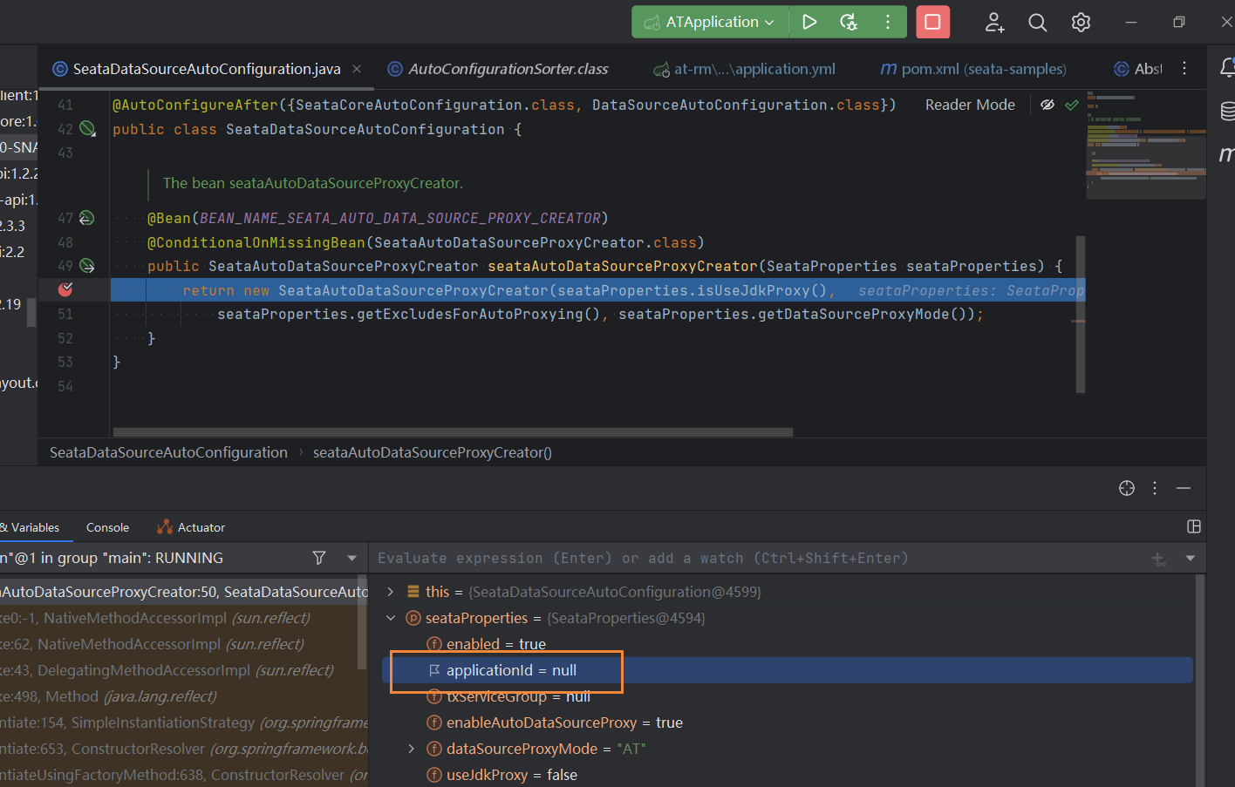The width and height of the screenshot is (1235, 787).
Task: Open the application.yml editor tab
Action: 754,69
